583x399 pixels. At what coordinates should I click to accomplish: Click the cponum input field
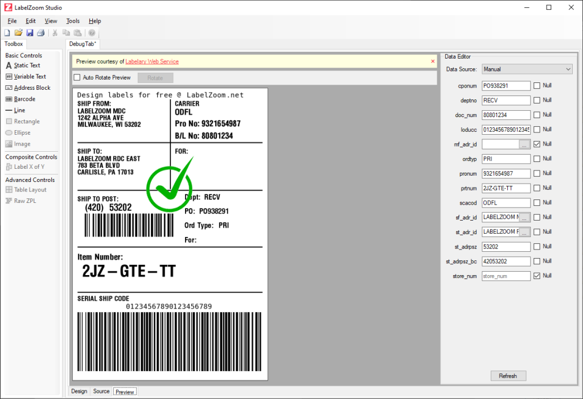pos(506,86)
